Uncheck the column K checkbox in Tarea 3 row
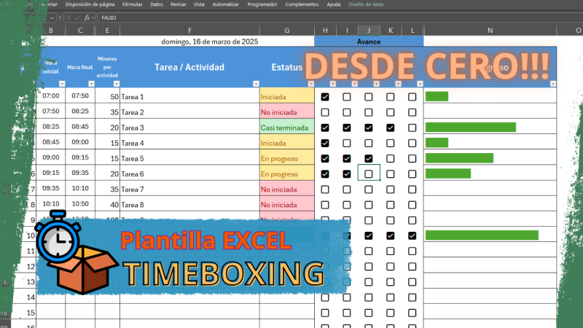The image size is (583, 328). [x=391, y=128]
